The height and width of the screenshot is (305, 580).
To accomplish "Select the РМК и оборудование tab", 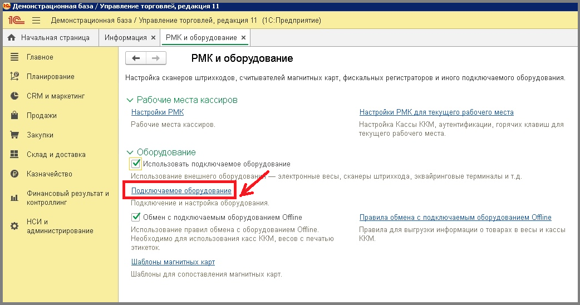I will click(x=201, y=38).
